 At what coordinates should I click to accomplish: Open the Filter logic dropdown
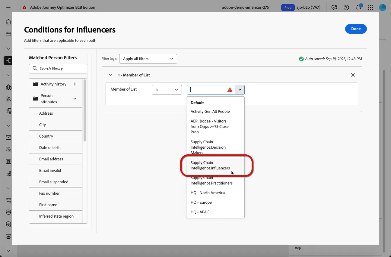(x=148, y=59)
